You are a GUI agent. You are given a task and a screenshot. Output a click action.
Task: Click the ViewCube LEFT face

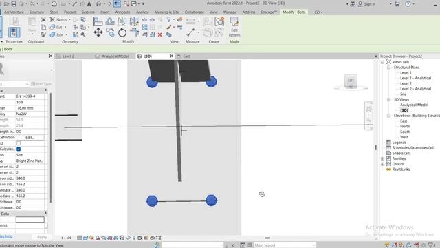coord(351,81)
